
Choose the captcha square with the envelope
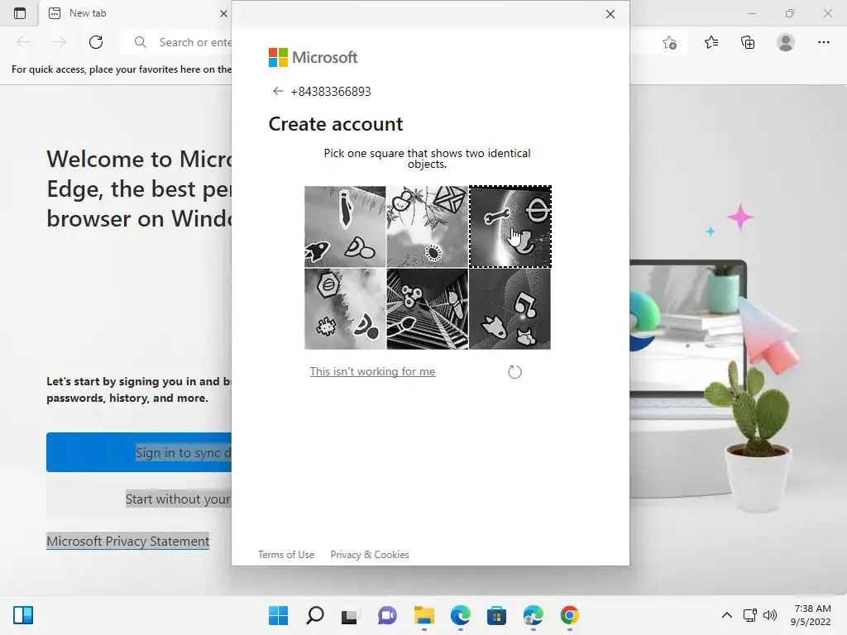[x=428, y=227]
